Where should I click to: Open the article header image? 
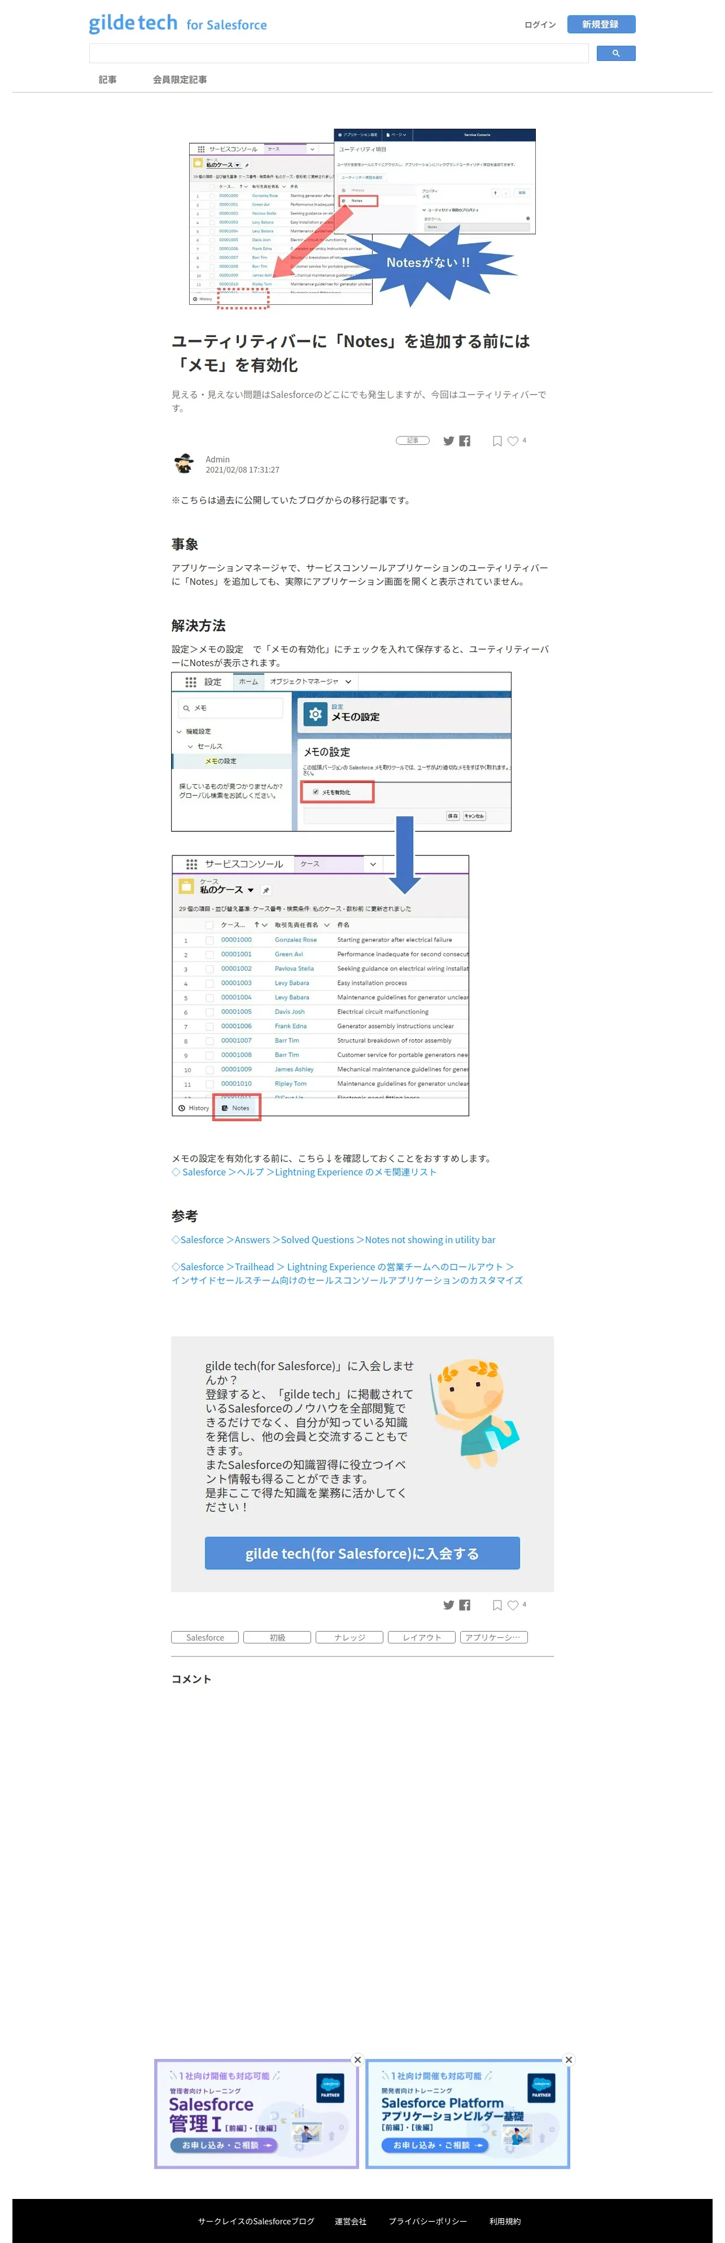362,218
